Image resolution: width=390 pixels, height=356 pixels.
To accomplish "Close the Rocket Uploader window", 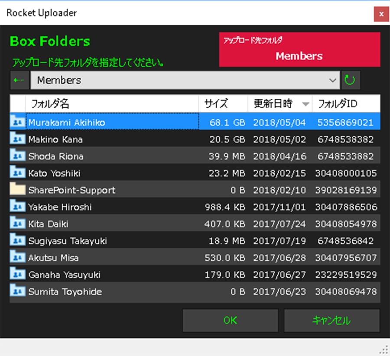I will (381, 14).
